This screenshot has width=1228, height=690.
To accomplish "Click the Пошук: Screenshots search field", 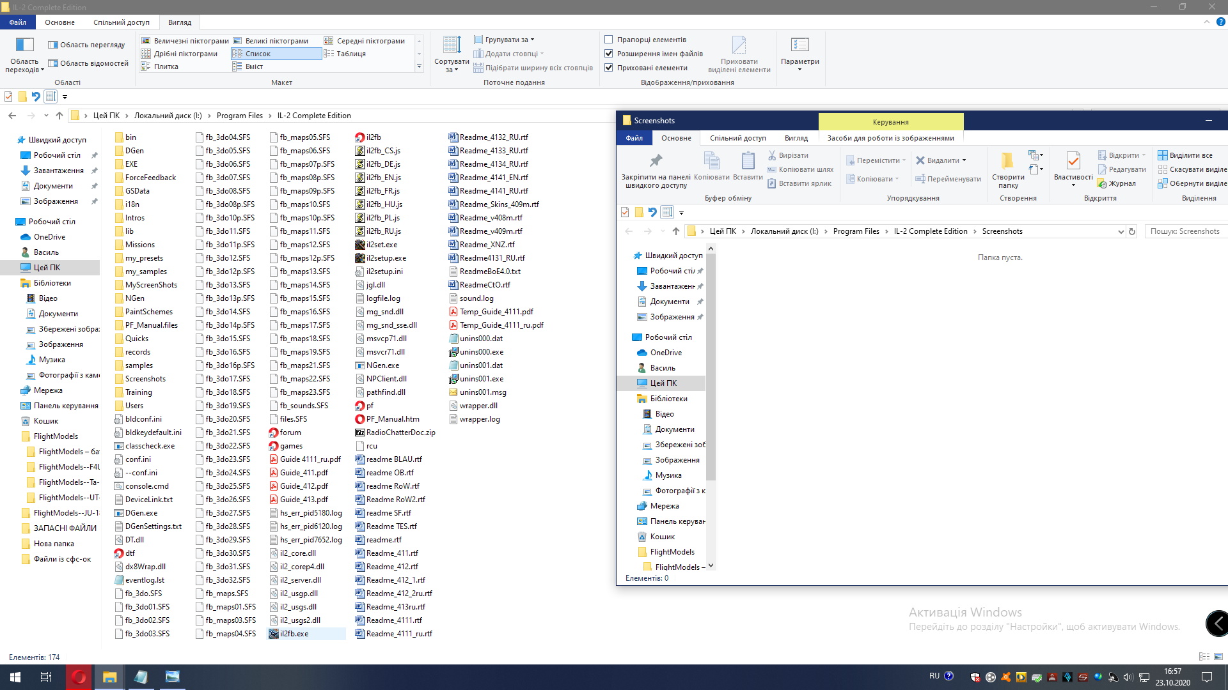I will tap(1185, 231).
